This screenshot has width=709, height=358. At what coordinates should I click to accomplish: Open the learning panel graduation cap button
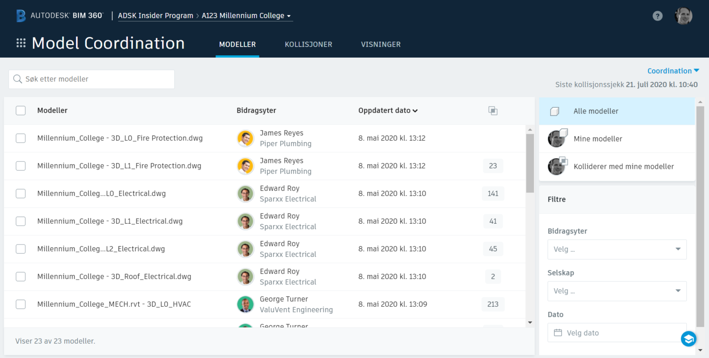(689, 339)
